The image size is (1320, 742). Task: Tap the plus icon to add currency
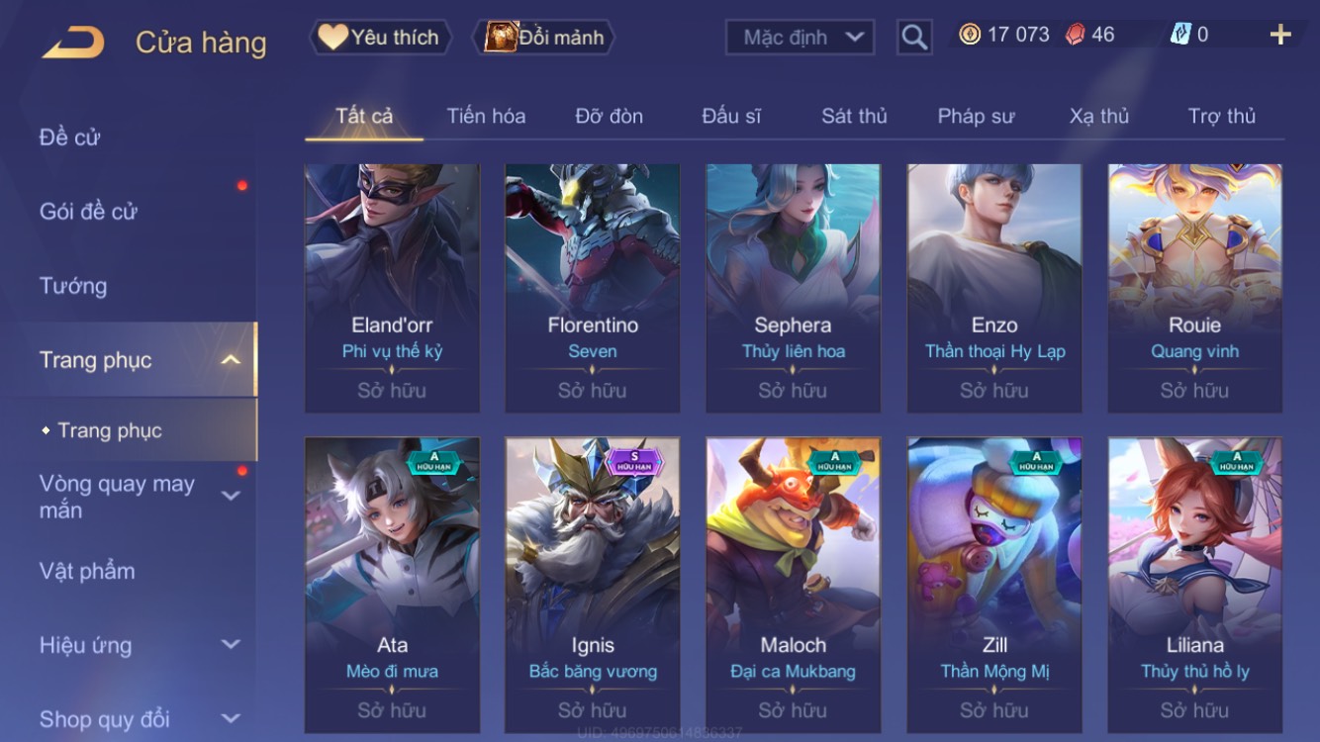tap(1280, 36)
